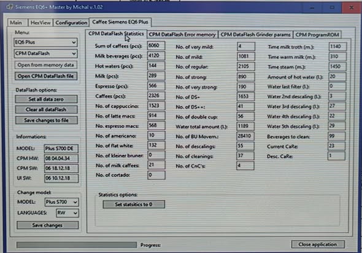Click the No. of flat white field
The width and height of the screenshot is (362, 253).
(156, 146)
